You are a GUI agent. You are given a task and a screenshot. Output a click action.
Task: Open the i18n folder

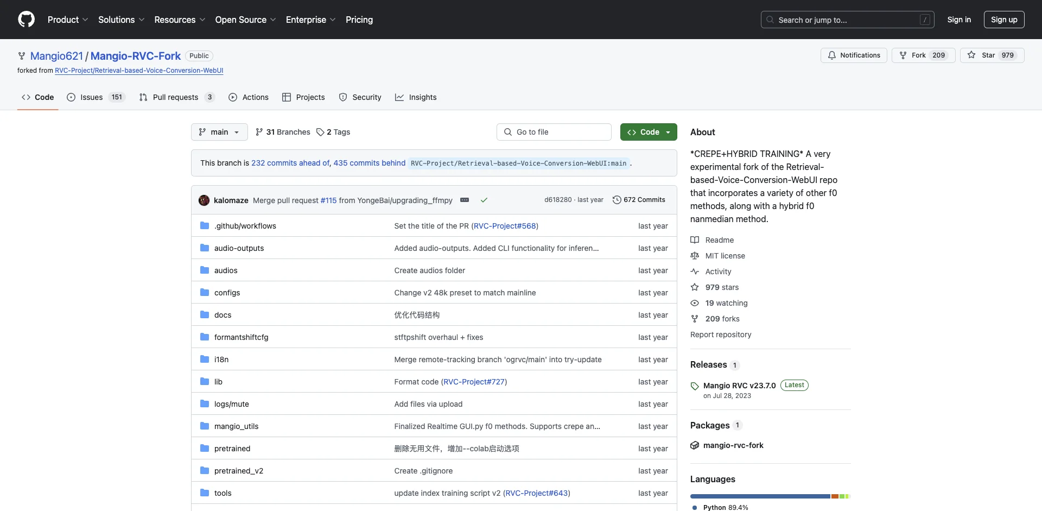pyautogui.click(x=221, y=359)
